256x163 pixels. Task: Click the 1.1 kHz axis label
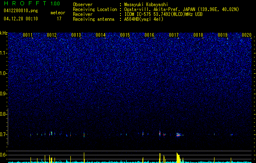click(4, 53)
